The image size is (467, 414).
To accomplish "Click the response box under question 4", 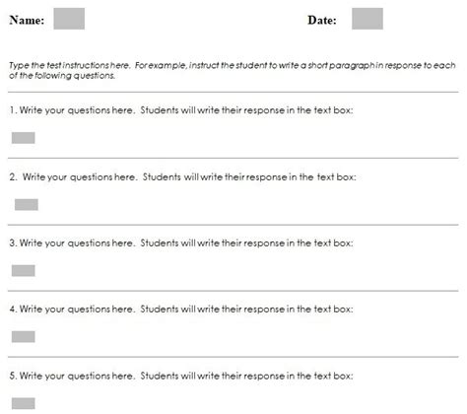I will (24, 336).
